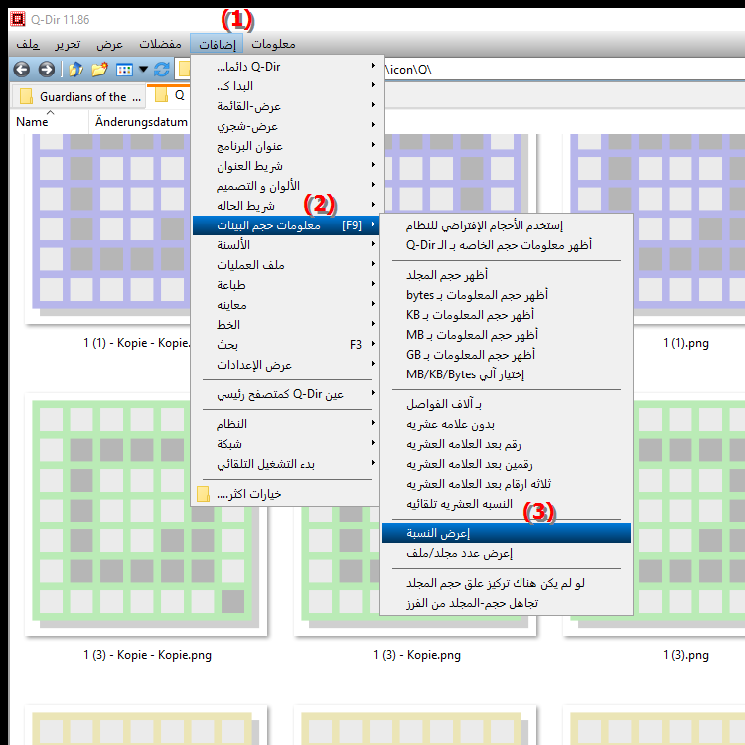
Task: Expand the شريط الحاله submenu
Action: 285,206
